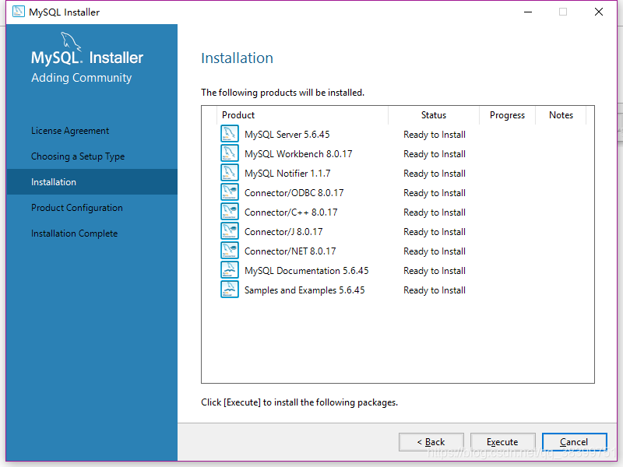Select the MySQL Workbench 8.0.17 row text
Image resolution: width=623 pixels, height=467 pixels.
(298, 154)
